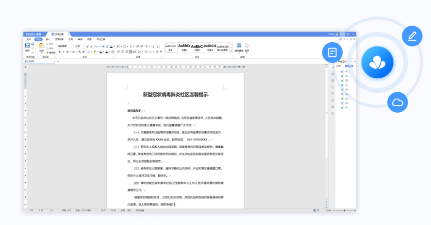Toggle bold formatting
The height and width of the screenshot is (225, 431).
pyautogui.click(x=59, y=52)
